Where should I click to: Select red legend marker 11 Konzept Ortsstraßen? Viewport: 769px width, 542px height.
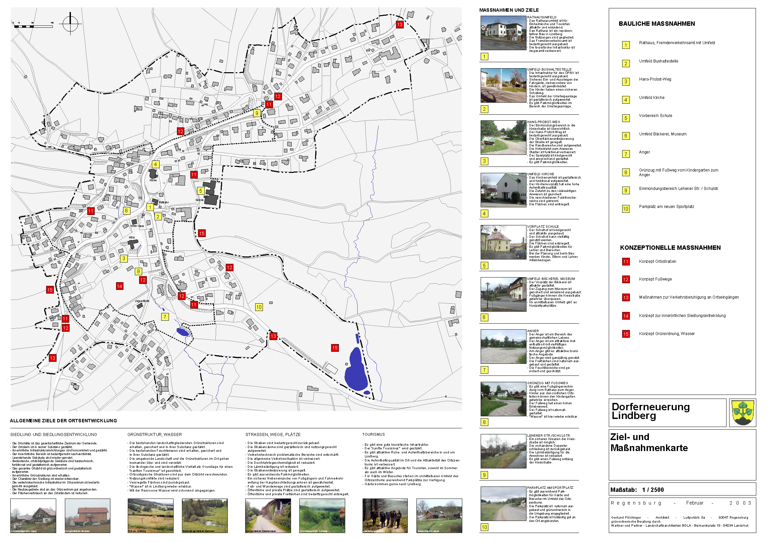point(626,261)
